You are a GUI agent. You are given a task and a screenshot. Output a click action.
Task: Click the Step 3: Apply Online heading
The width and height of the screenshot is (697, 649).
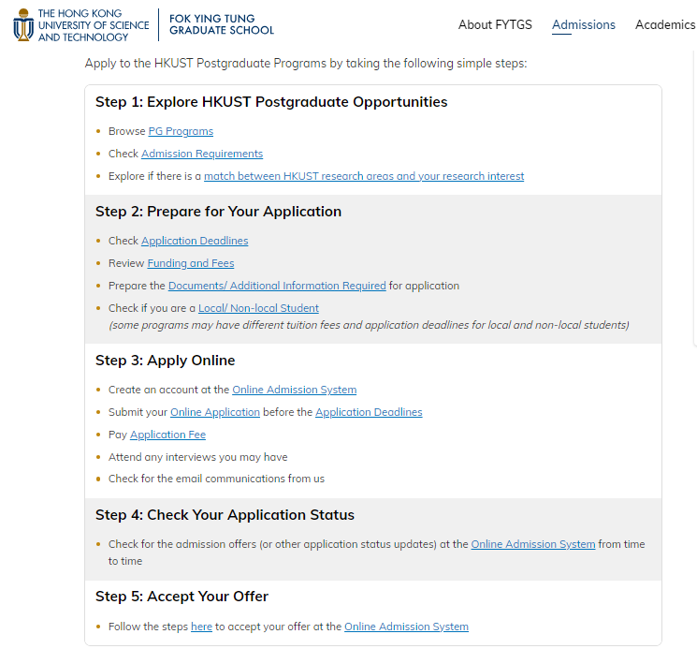[x=165, y=361]
